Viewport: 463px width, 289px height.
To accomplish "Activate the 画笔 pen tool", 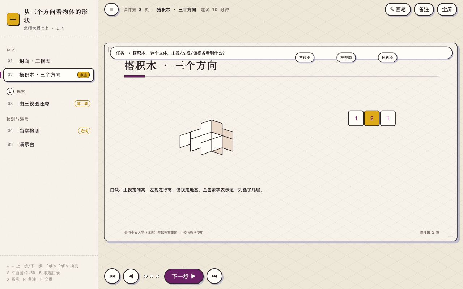I will 398,9.
